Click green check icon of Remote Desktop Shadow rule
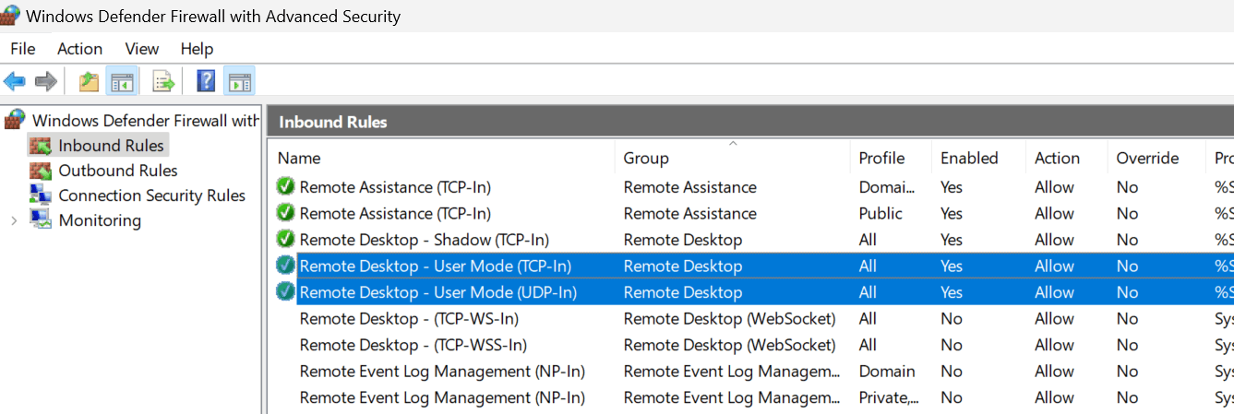 (x=285, y=239)
